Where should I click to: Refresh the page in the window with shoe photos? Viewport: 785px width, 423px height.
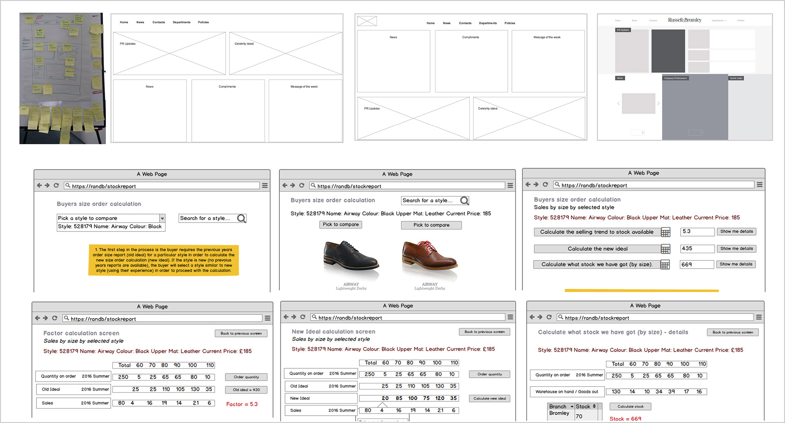(x=301, y=185)
